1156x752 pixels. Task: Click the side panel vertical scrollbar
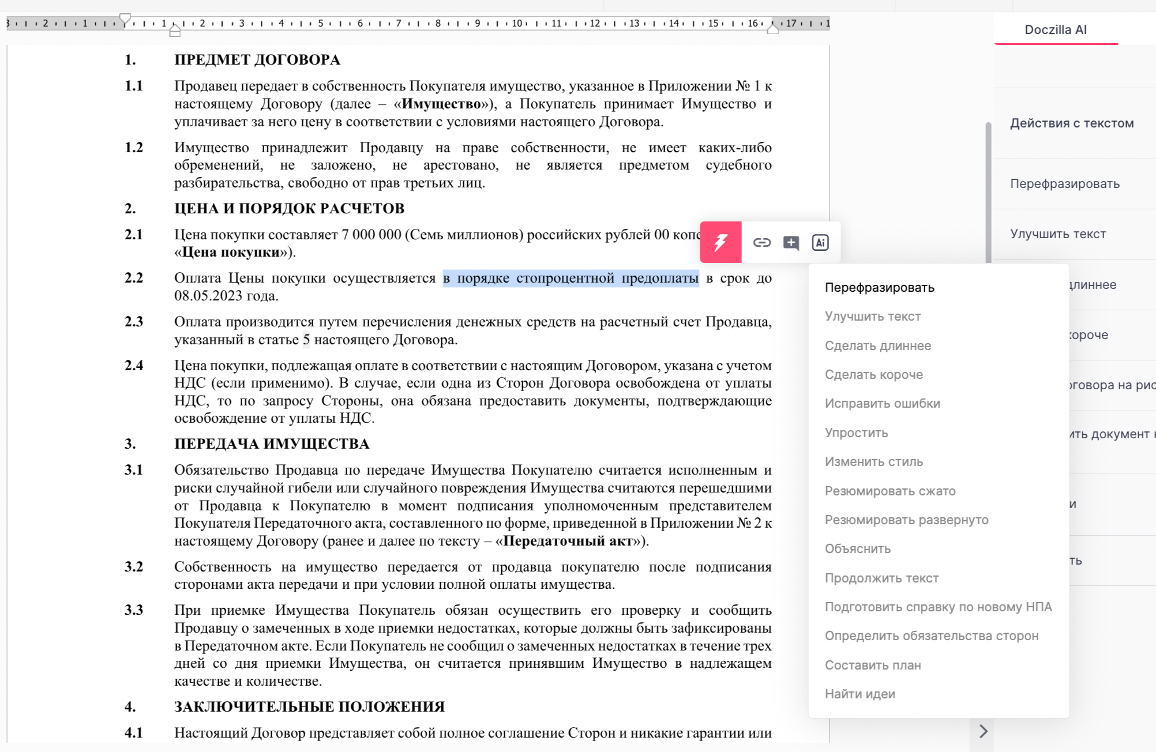point(988,190)
